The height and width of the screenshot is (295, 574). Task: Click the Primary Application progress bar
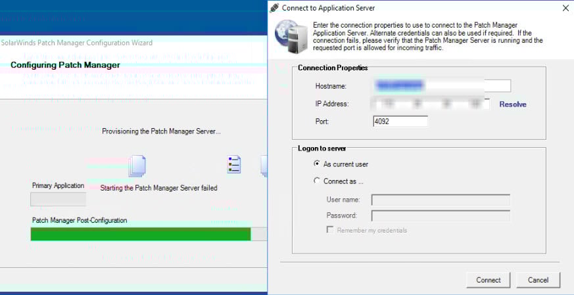click(x=59, y=200)
